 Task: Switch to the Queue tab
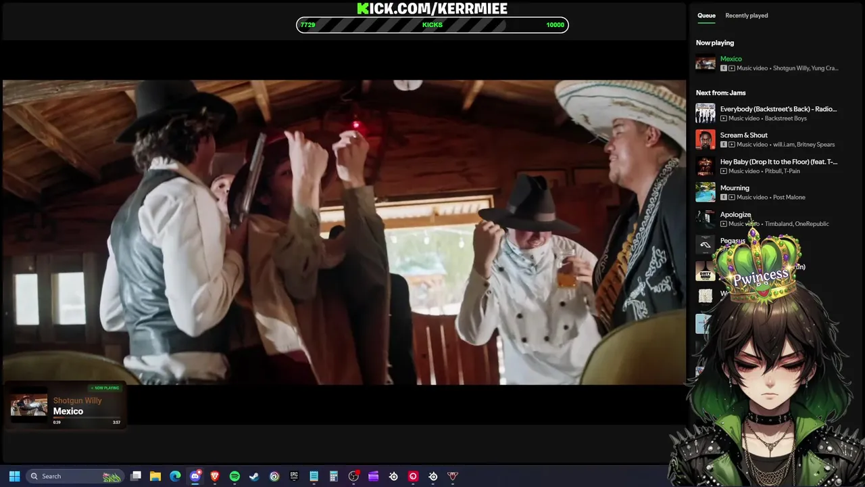[x=706, y=16]
